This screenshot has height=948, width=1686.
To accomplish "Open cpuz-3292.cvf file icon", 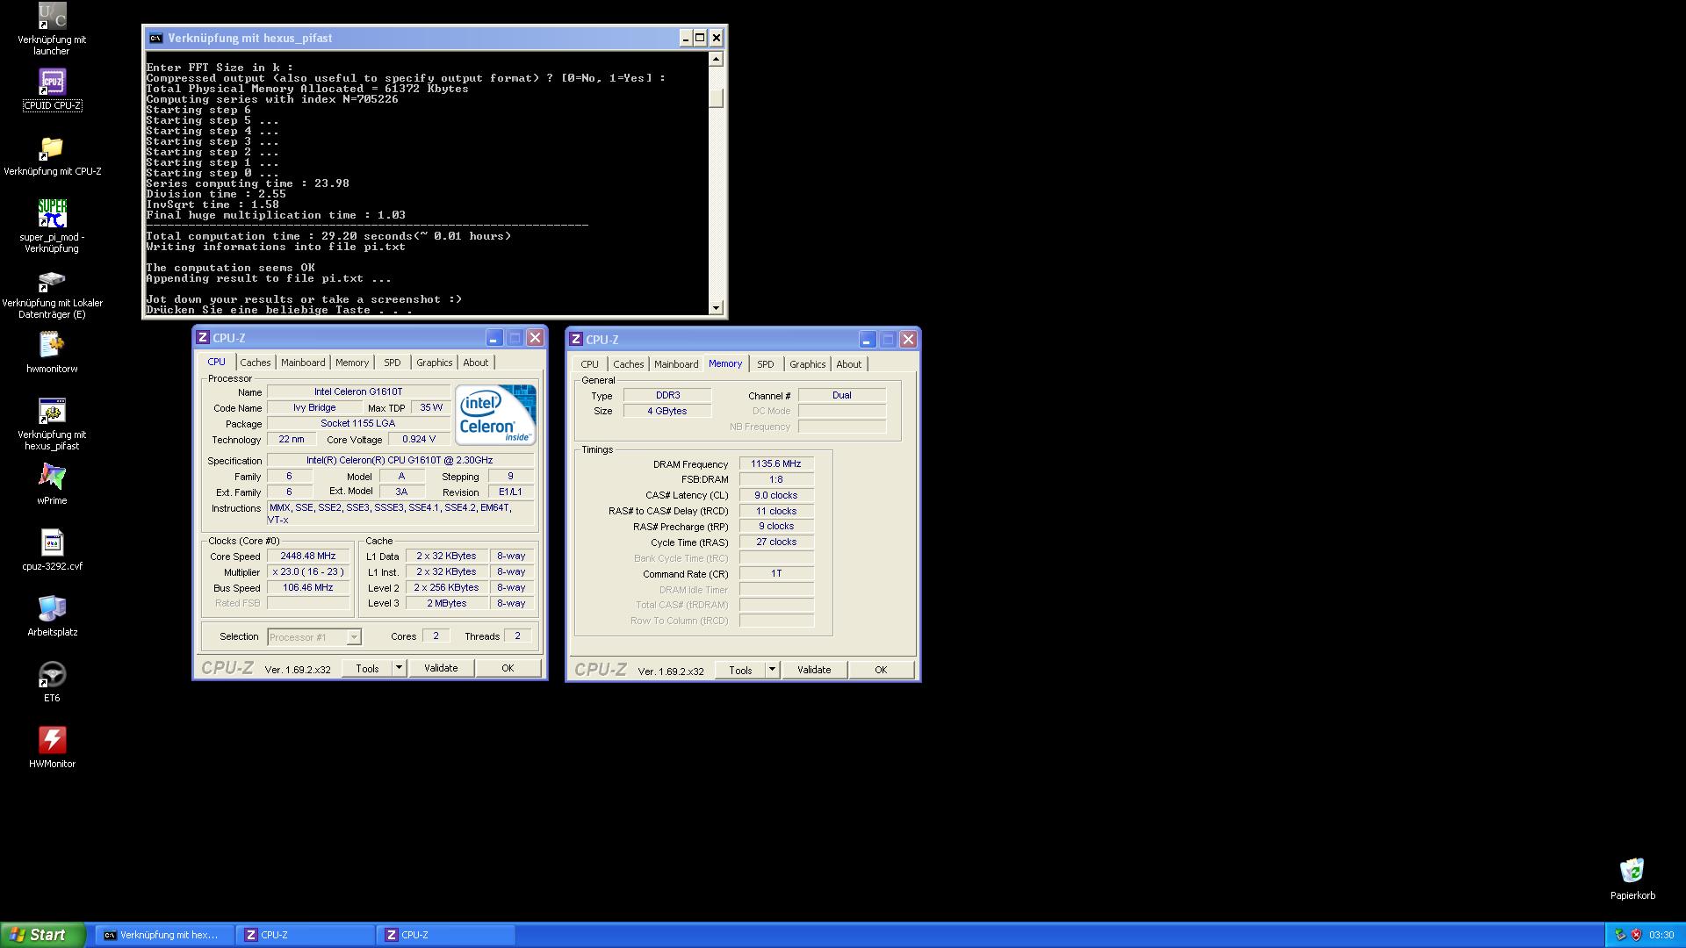I will coord(52,542).
